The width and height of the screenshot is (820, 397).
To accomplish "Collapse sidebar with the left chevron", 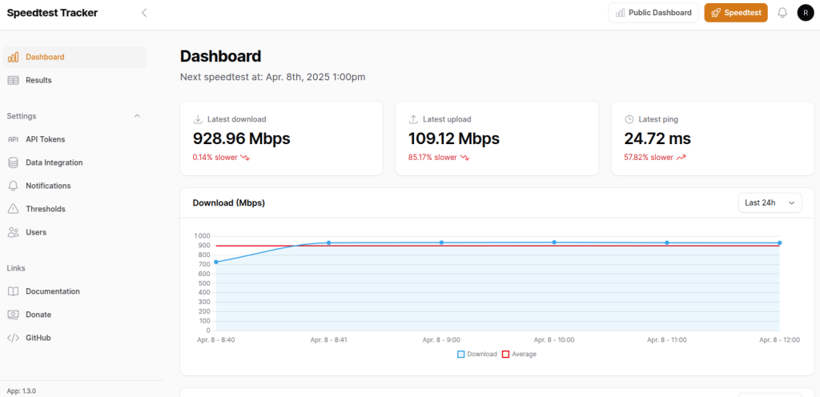I will tap(144, 13).
